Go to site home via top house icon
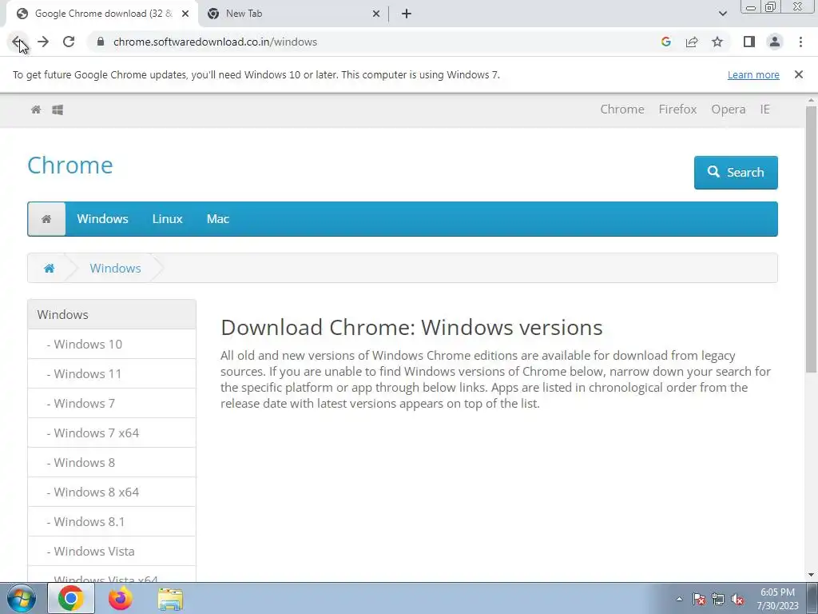 pyautogui.click(x=36, y=110)
